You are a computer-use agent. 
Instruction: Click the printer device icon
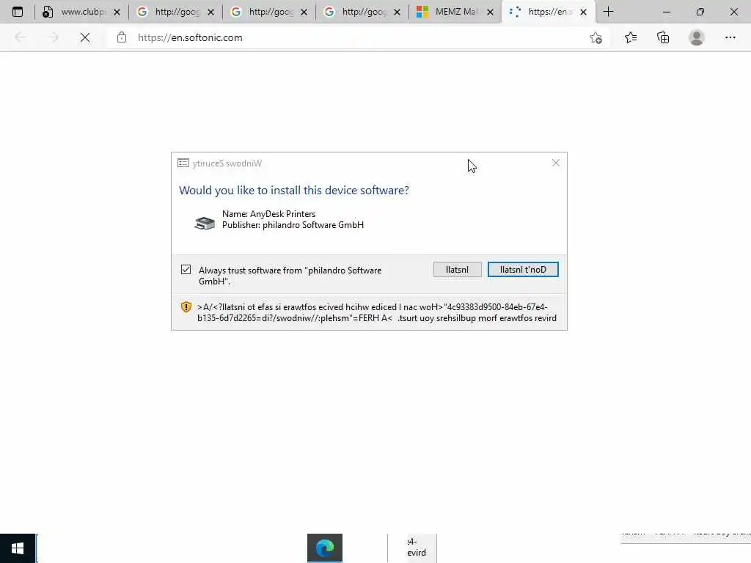(205, 223)
